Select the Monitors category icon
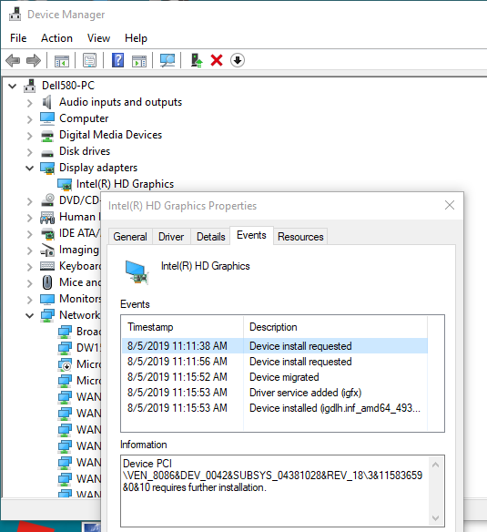 tap(47, 299)
